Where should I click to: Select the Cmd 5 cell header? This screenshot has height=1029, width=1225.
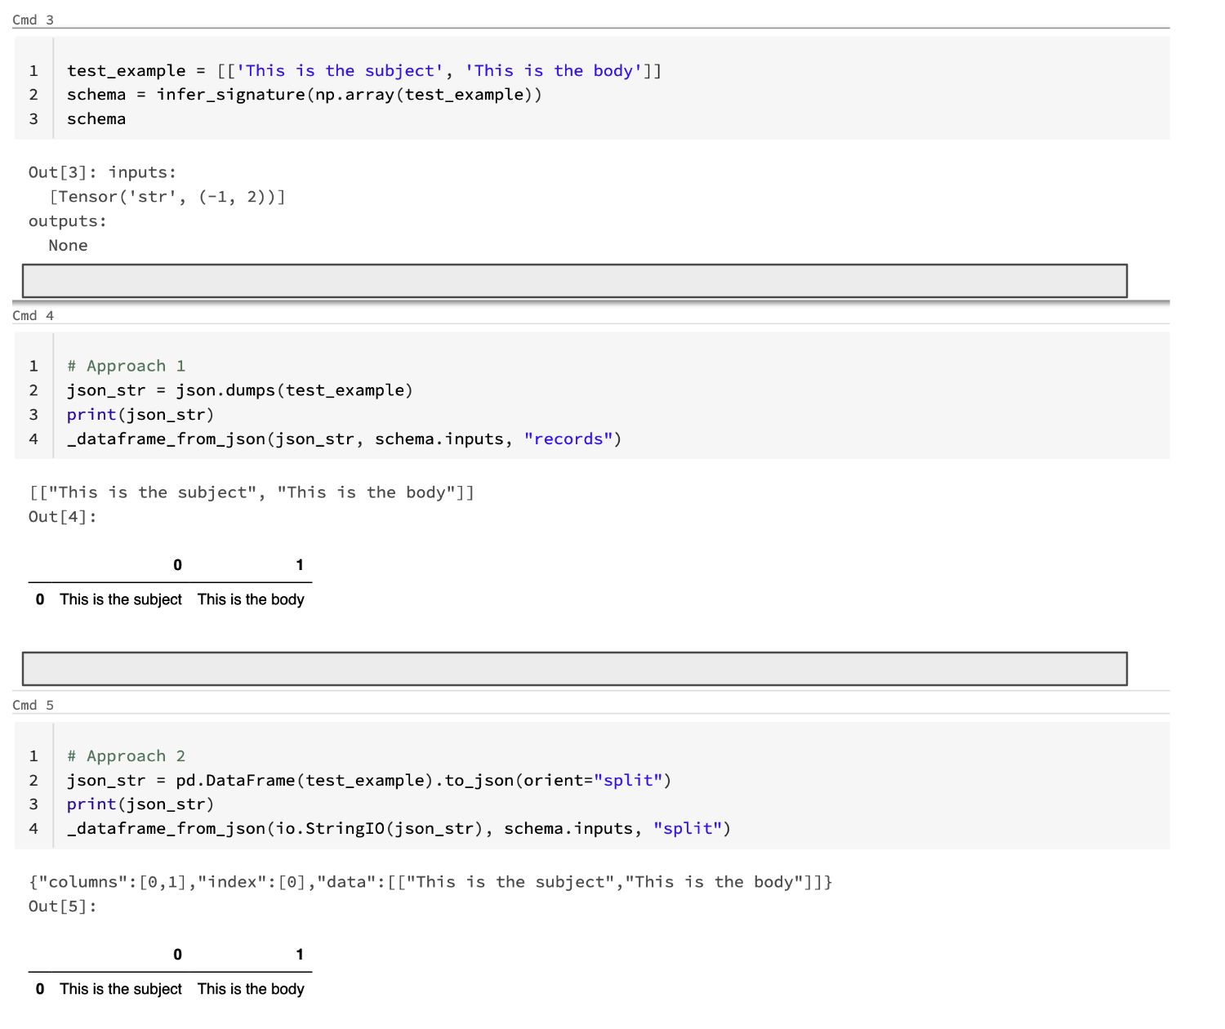[x=33, y=704]
